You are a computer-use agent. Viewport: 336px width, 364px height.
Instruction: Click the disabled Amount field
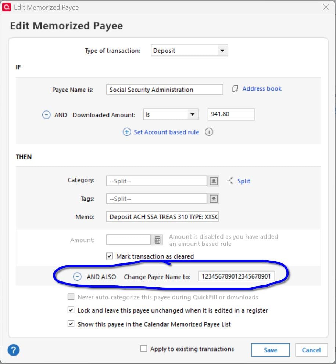(x=128, y=240)
